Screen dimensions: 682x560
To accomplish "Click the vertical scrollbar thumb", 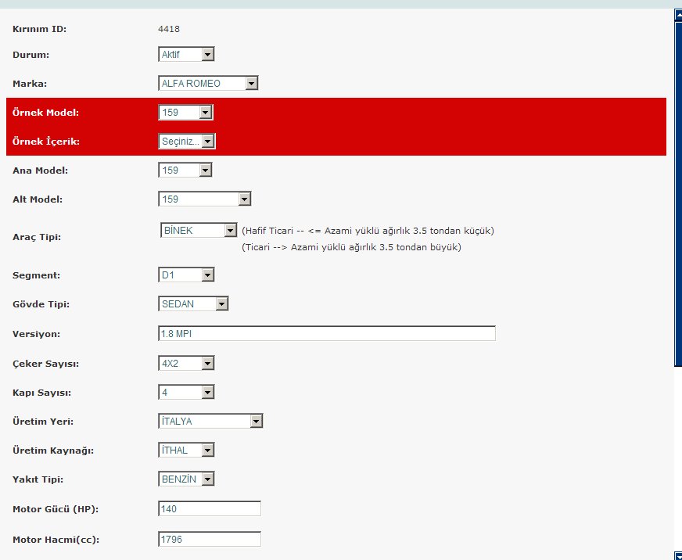I will pyautogui.click(x=679, y=194).
